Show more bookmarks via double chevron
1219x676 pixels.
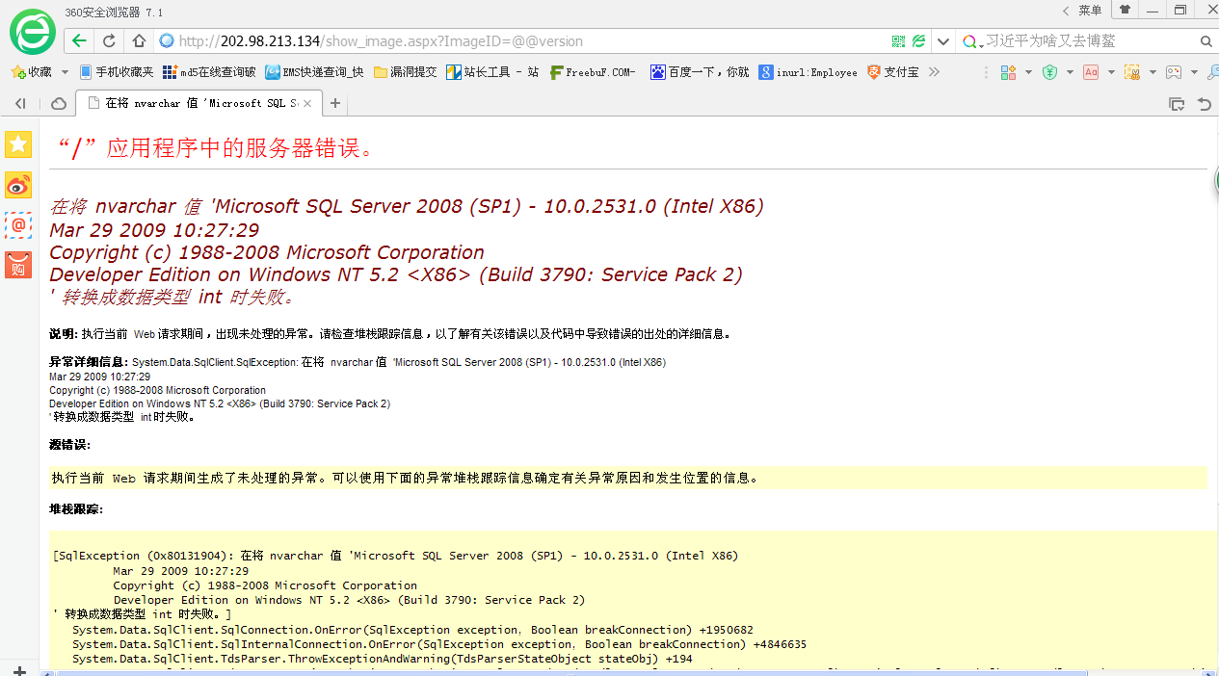[934, 72]
